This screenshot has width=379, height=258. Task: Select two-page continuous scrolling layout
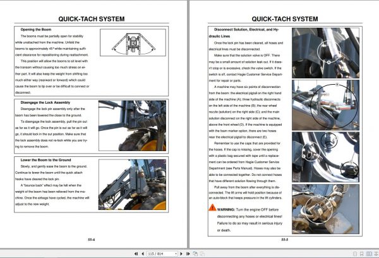point(376,254)
